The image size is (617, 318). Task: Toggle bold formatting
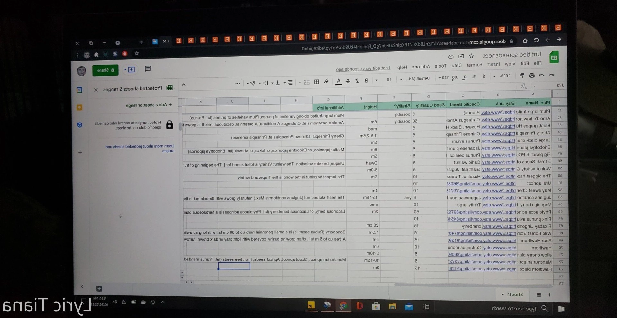coord(366,80)
